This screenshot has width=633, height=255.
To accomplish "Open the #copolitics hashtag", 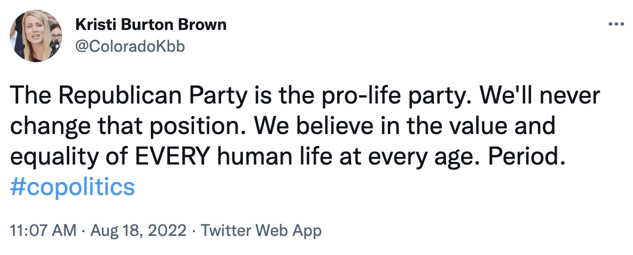I will [72, 187].
